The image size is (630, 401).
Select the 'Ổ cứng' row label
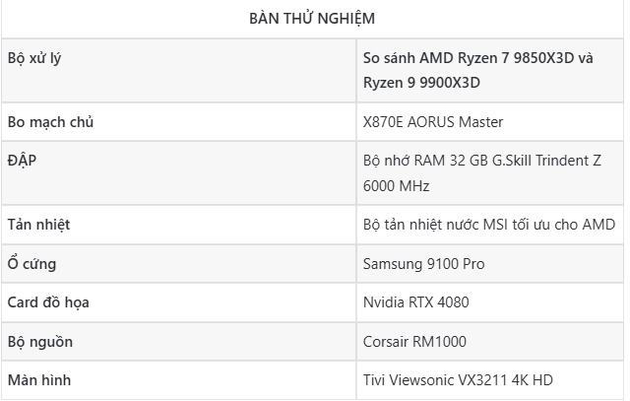tap(31, 263)
